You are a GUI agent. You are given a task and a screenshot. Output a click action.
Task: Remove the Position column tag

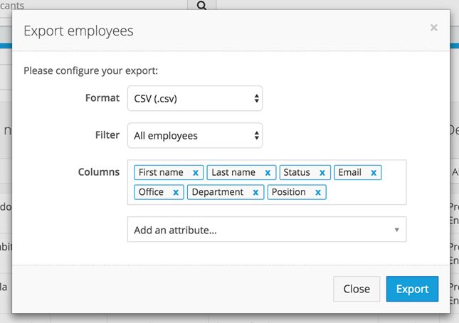(317, 193)
